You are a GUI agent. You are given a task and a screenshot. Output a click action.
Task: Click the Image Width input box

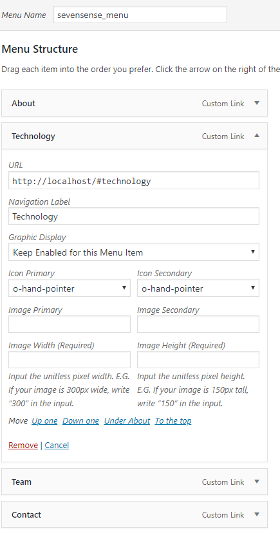70,360
